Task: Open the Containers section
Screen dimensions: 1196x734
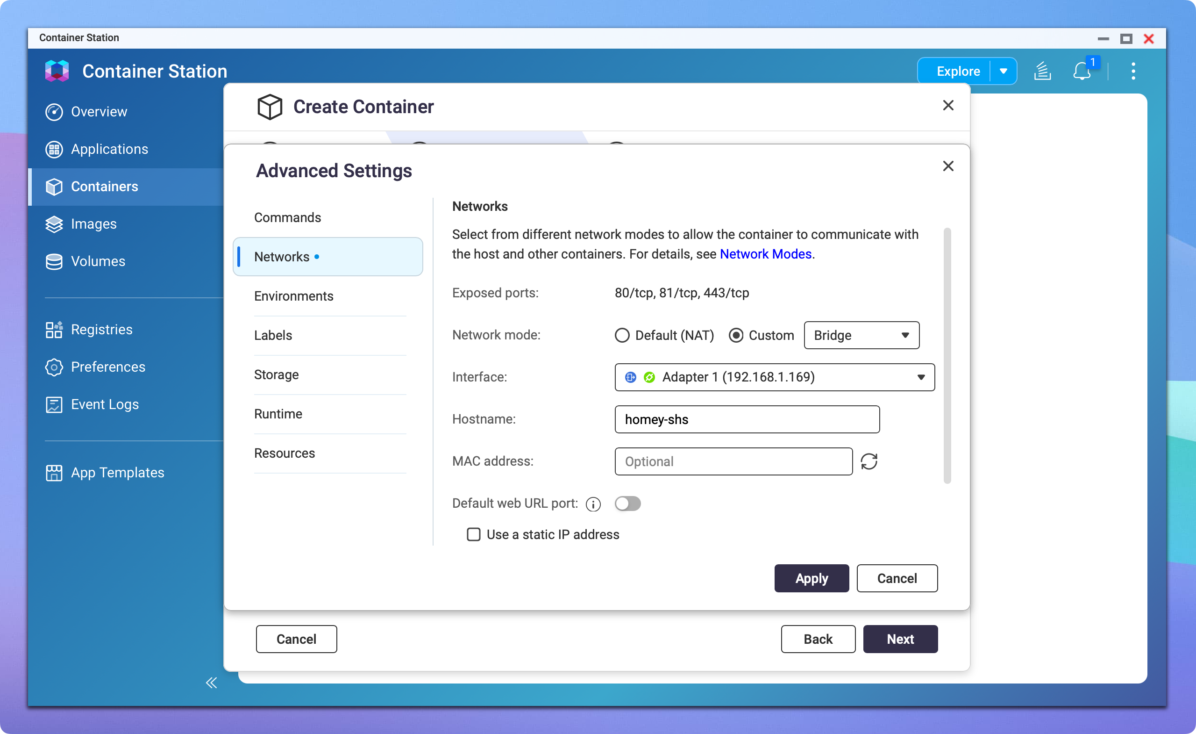Action: 104,187
